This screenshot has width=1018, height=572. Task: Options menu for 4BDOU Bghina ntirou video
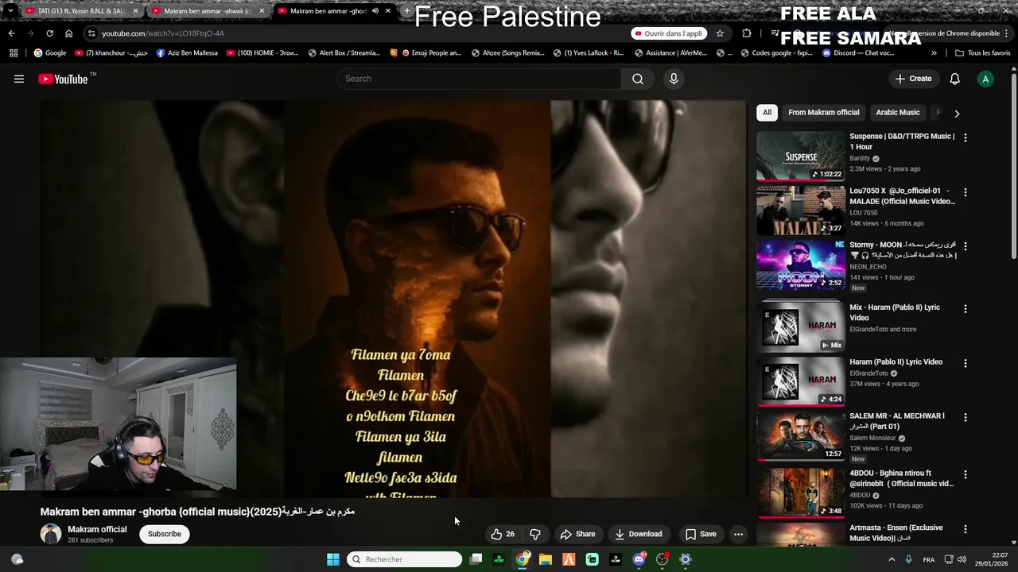click(966, 474)
